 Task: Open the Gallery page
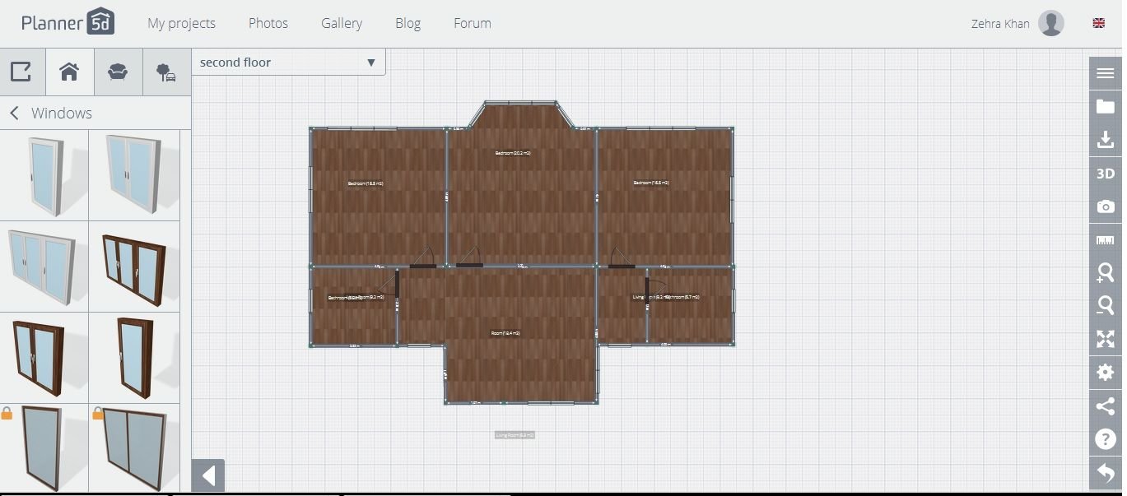pos(341,23)
